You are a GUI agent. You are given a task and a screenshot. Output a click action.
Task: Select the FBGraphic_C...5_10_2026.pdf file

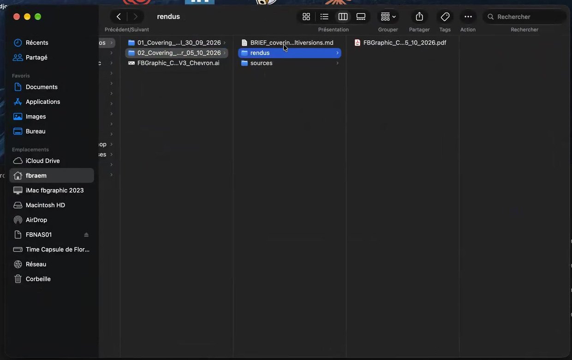pos(403,42)
